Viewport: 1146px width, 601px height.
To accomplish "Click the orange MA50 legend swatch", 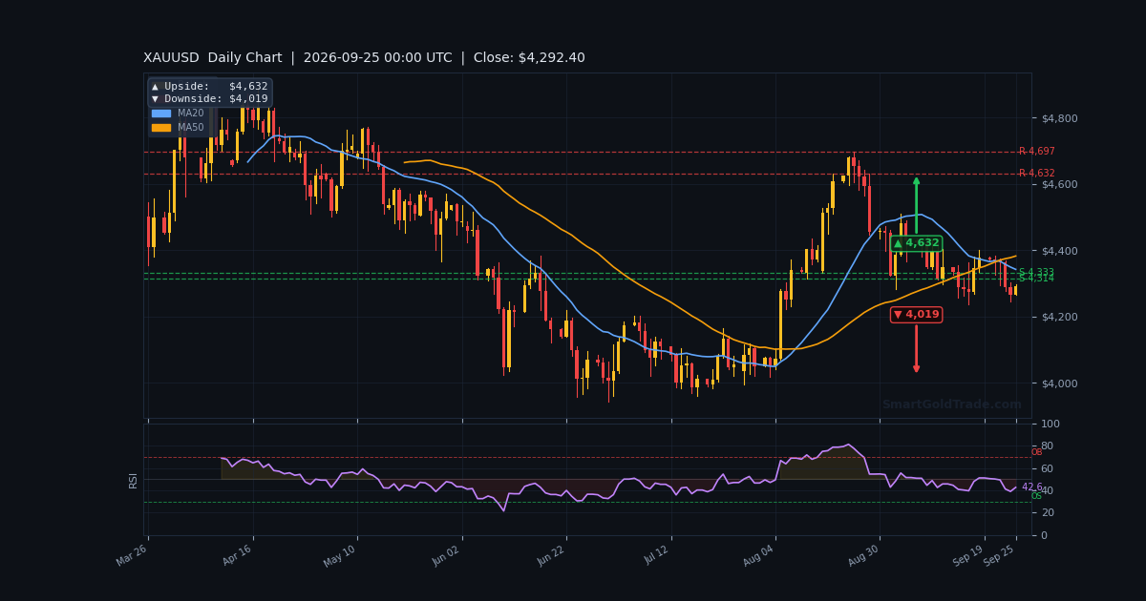I will (x=161, y=128).
